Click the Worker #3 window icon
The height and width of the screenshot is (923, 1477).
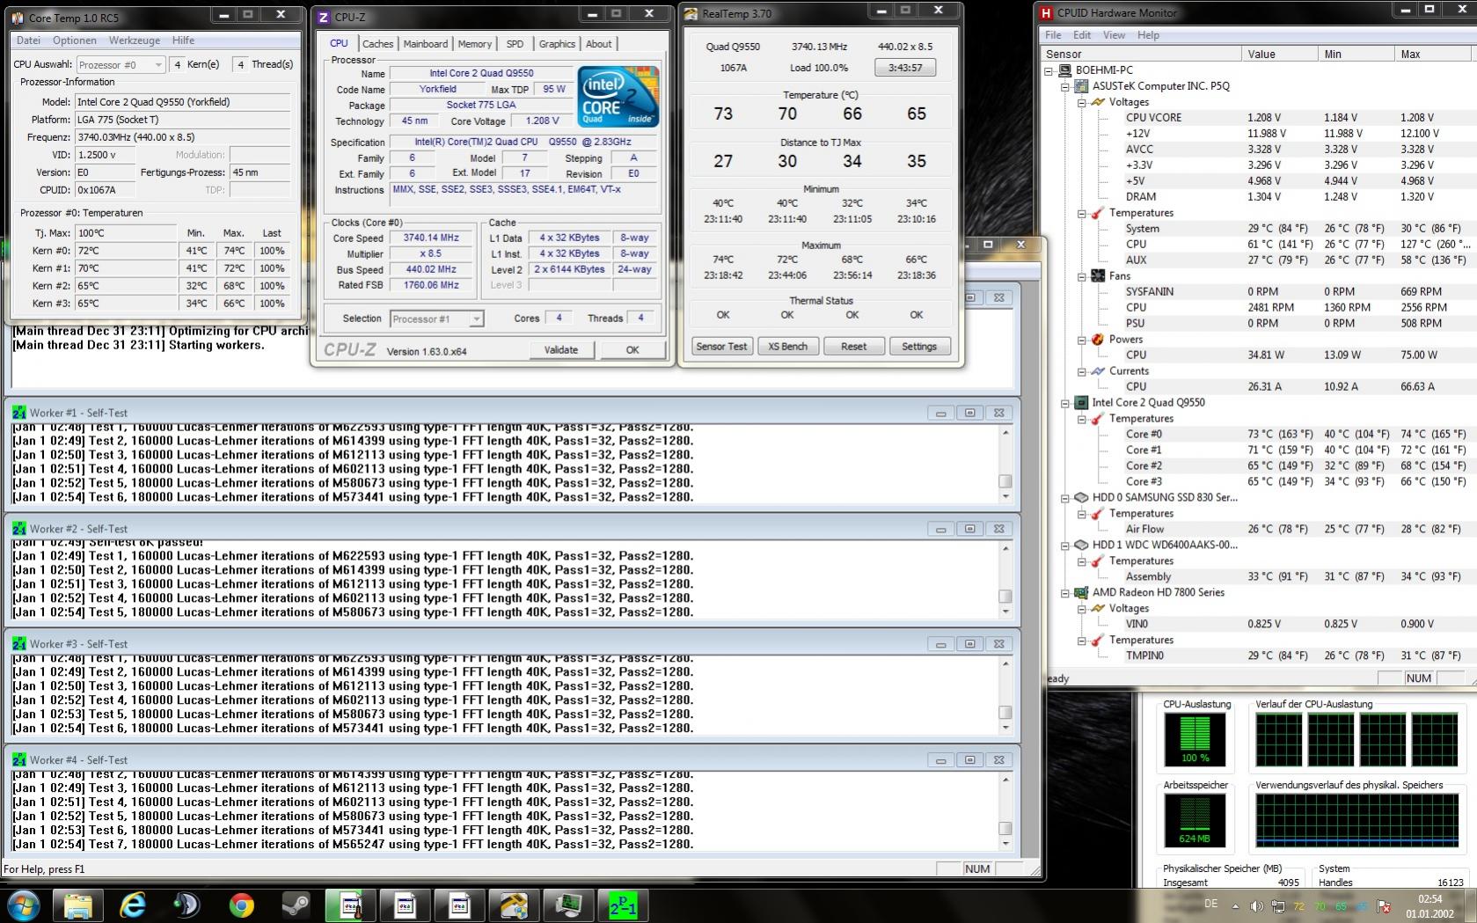(x=19, y=643)
